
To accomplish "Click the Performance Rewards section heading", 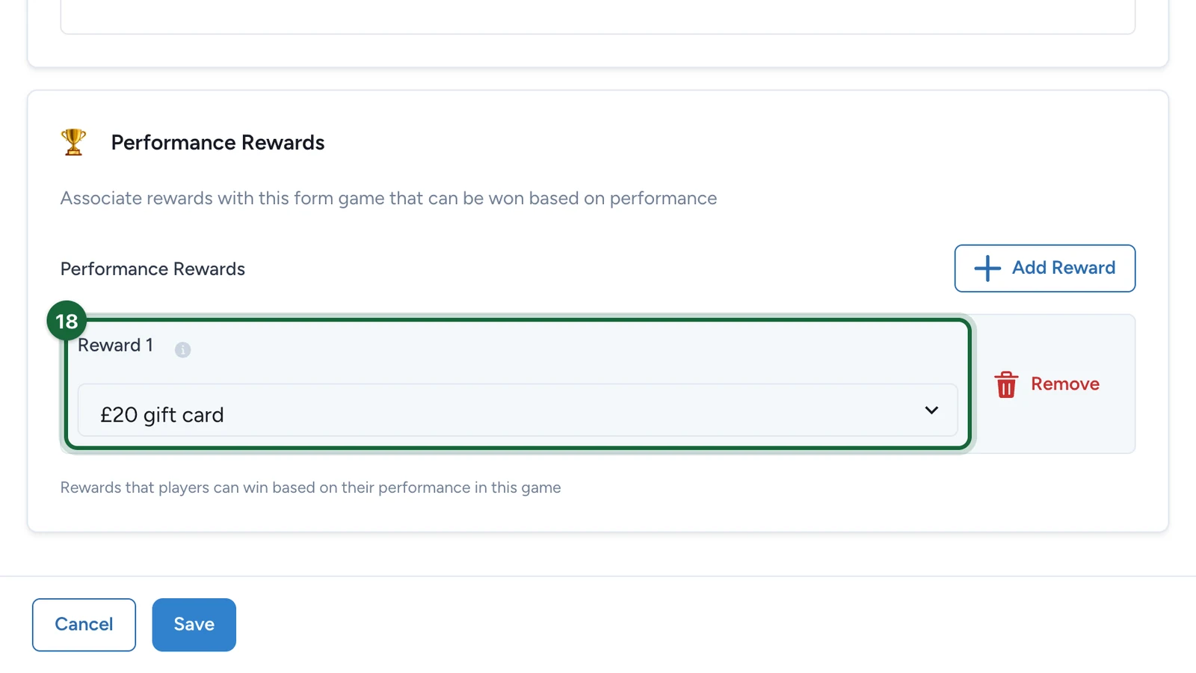I will point(218,143).
